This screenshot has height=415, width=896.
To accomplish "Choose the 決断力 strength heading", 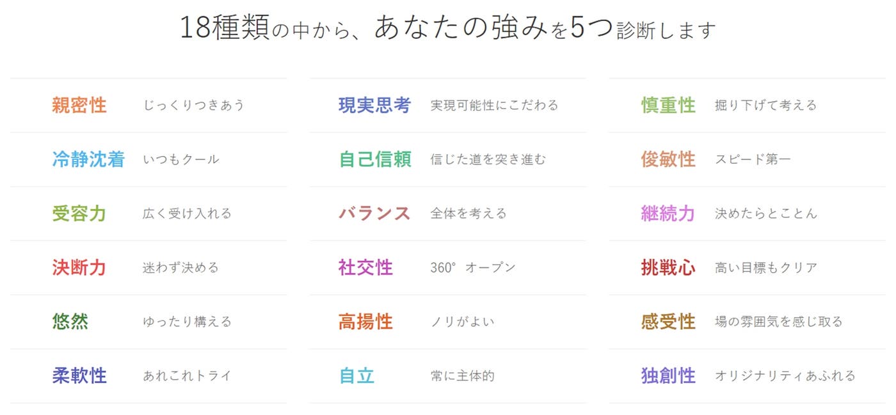I will (x=79, y=267).
